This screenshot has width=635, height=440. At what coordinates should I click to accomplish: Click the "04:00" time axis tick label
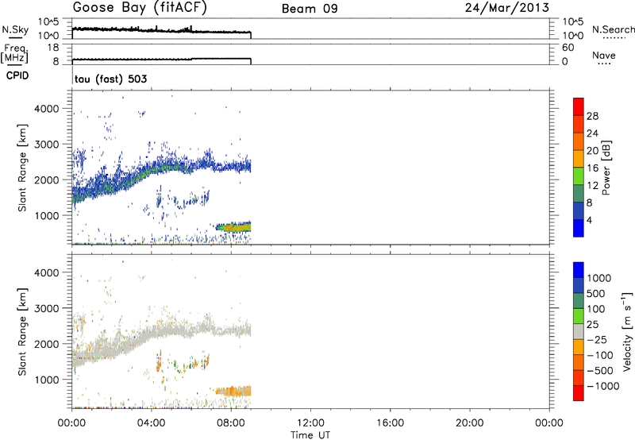click(151, 423)
